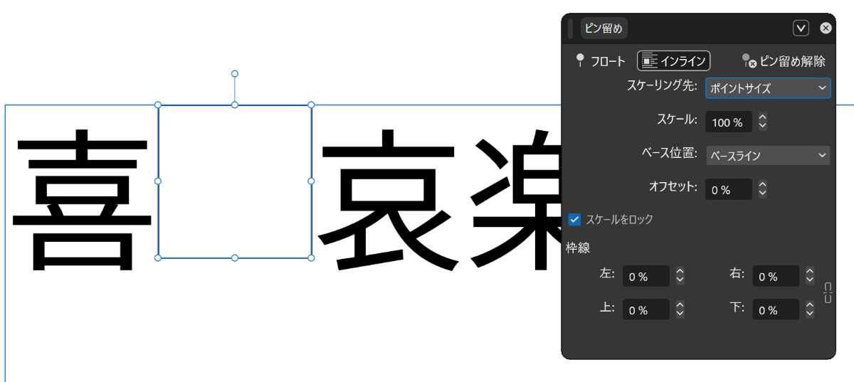Click the middle-left frame handle
This screenshot has width=854, height=382.
(x=158, y=181)
